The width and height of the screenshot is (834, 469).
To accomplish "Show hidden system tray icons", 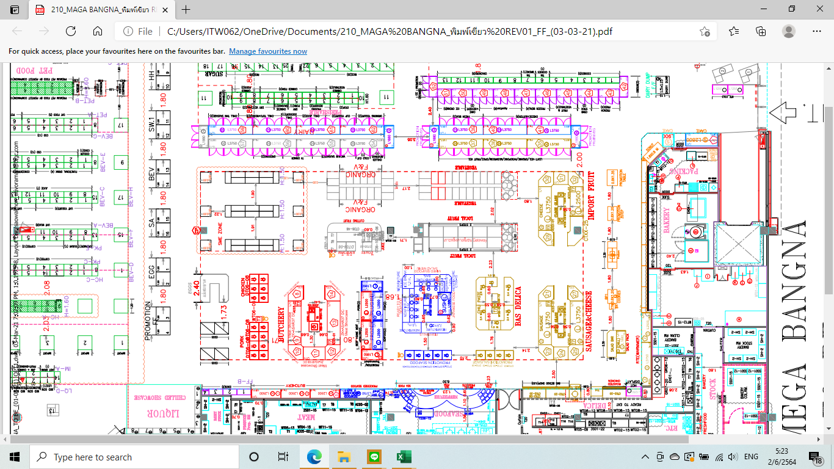I will pos(645,457).
